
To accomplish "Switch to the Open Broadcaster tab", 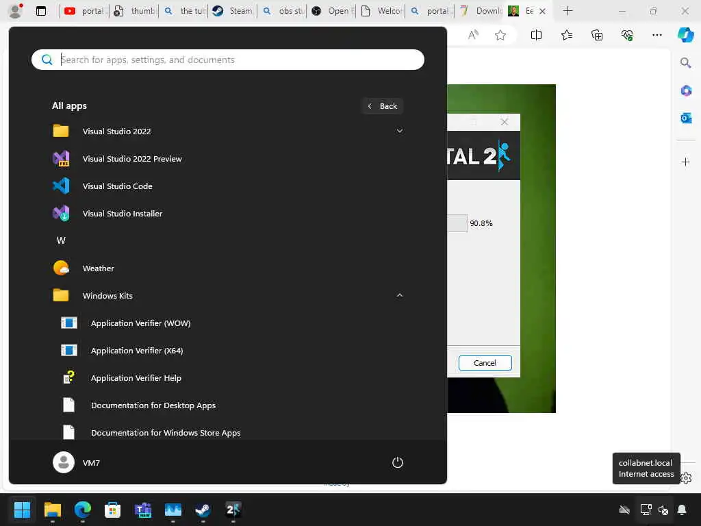I will coord(331,11).
